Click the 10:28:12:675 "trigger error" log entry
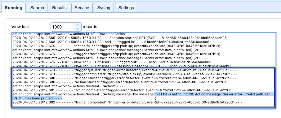Screen dimensions: 281x118 click(x=116, y=56)
